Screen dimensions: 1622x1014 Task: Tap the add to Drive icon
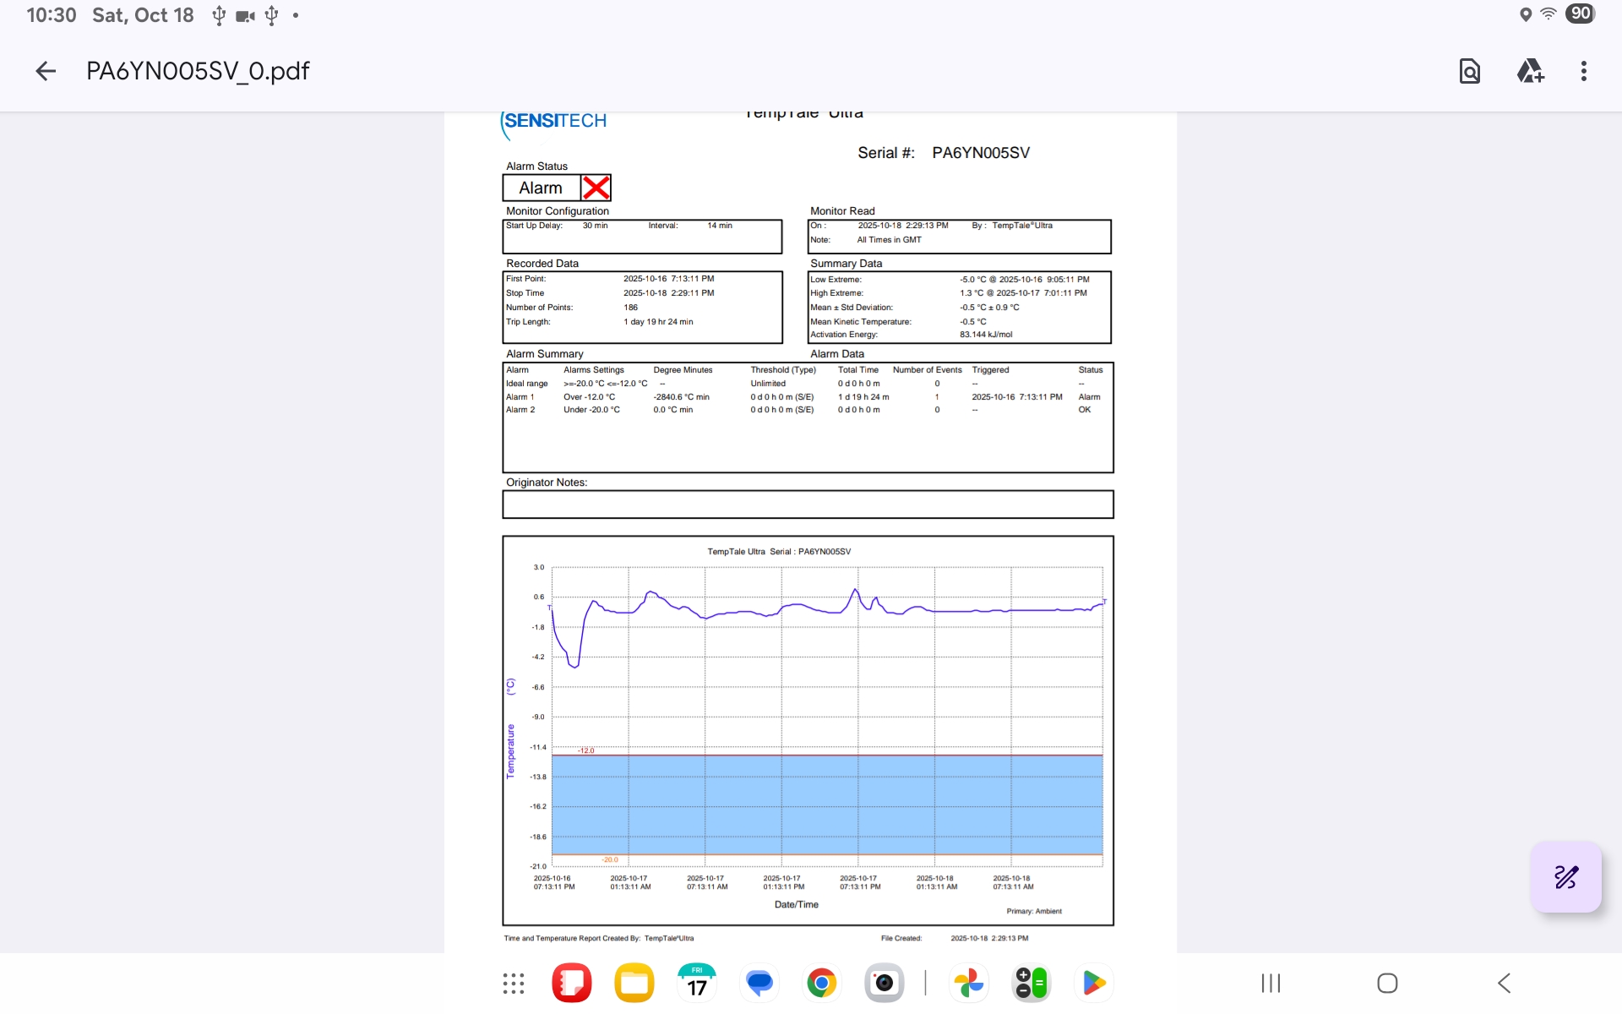(x=1530, y=71)
